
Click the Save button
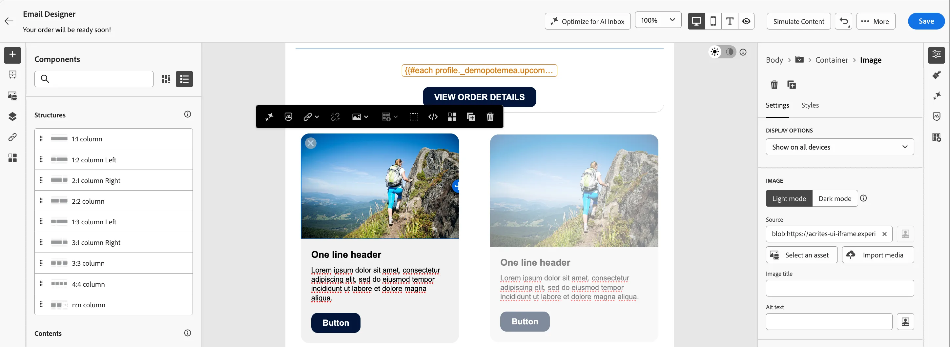tap(926, 21)
